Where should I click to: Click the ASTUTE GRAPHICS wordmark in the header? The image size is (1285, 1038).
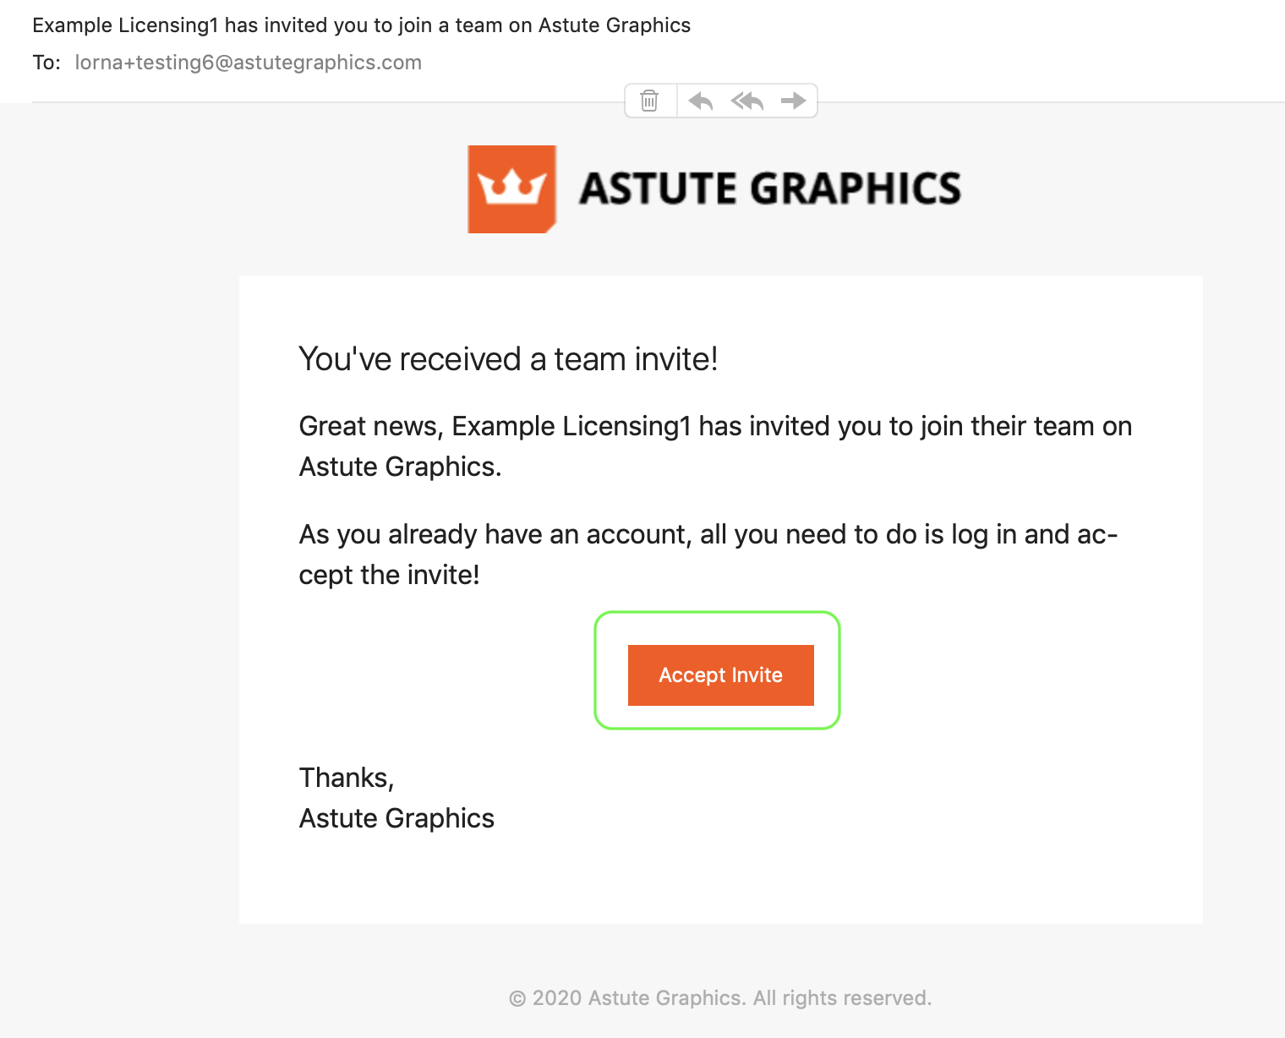pos(769,188)
